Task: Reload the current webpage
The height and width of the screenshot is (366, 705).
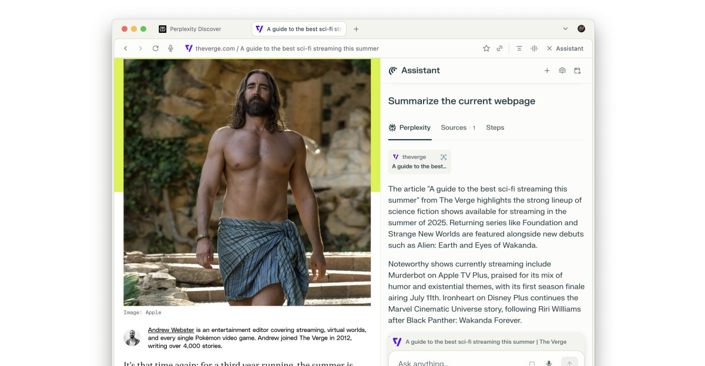Action: (x=155, y=49)
